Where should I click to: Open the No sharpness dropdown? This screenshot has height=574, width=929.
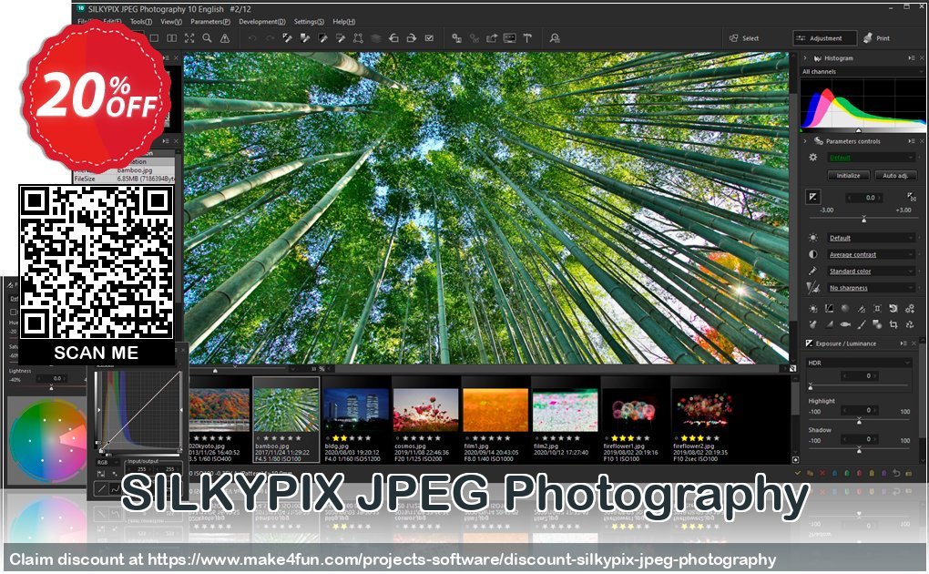point(871,288)
